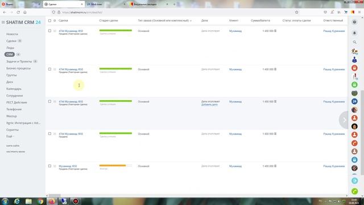Tick checkbox of the first deal row

pyautogui.click(x=49, y=31)
